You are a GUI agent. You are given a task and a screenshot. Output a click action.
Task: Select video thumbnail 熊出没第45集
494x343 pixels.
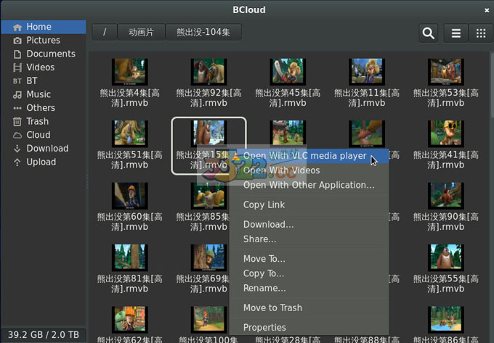[x=288, y=72]
